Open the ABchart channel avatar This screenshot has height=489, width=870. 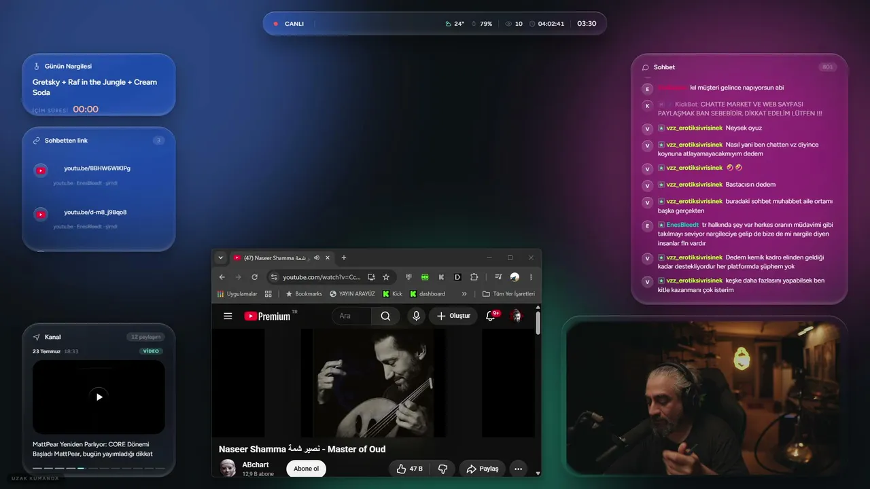[228, 468]
